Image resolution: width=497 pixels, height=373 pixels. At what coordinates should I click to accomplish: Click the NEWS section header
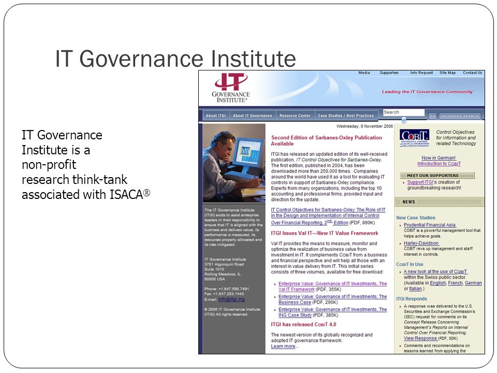pyautogui.click(x=439, y=202)
